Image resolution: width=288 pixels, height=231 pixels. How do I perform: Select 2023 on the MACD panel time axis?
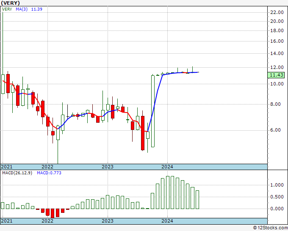pyautogui.click(x=108, y=221)
